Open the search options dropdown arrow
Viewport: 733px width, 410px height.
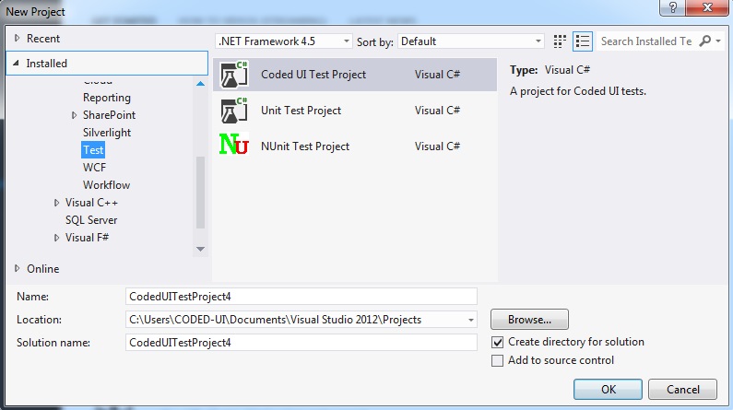click(x=718, y=41)
